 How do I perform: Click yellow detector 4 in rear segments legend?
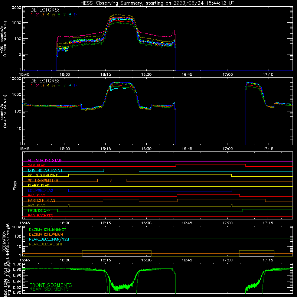click(x=48, y=86)
